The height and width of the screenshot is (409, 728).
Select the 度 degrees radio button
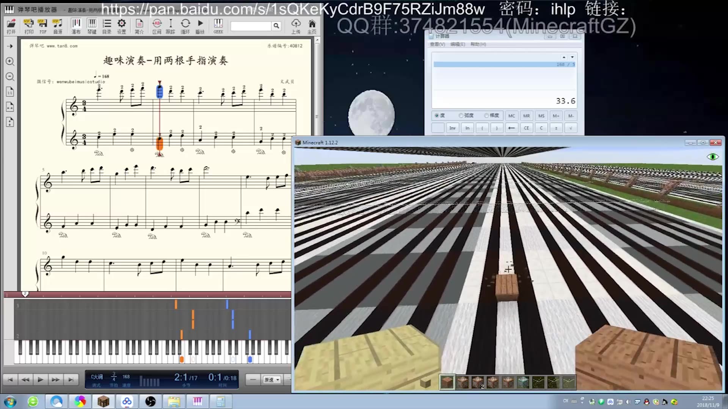[x=436, y=116]
